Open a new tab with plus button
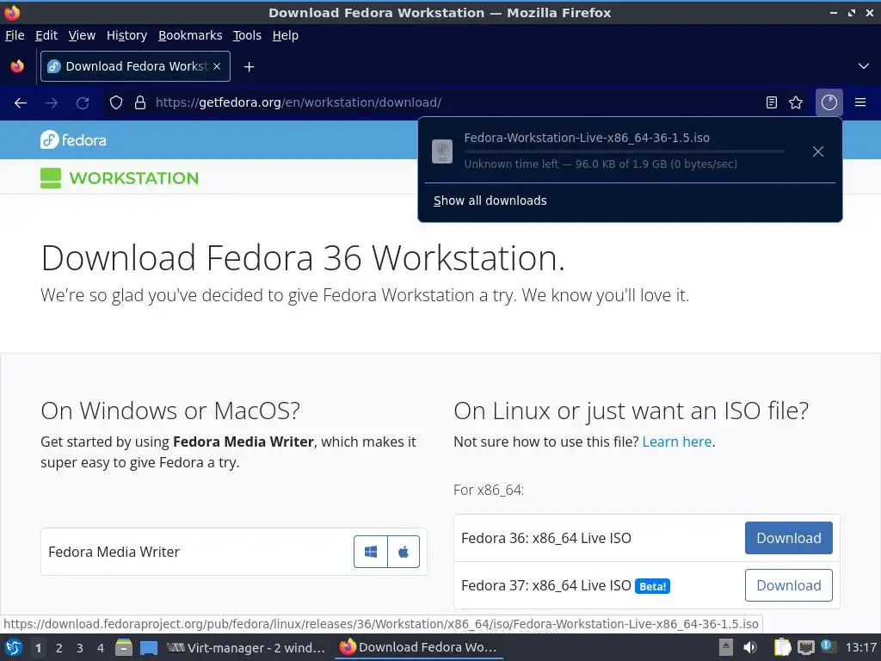881x661 pixels. 249,67
